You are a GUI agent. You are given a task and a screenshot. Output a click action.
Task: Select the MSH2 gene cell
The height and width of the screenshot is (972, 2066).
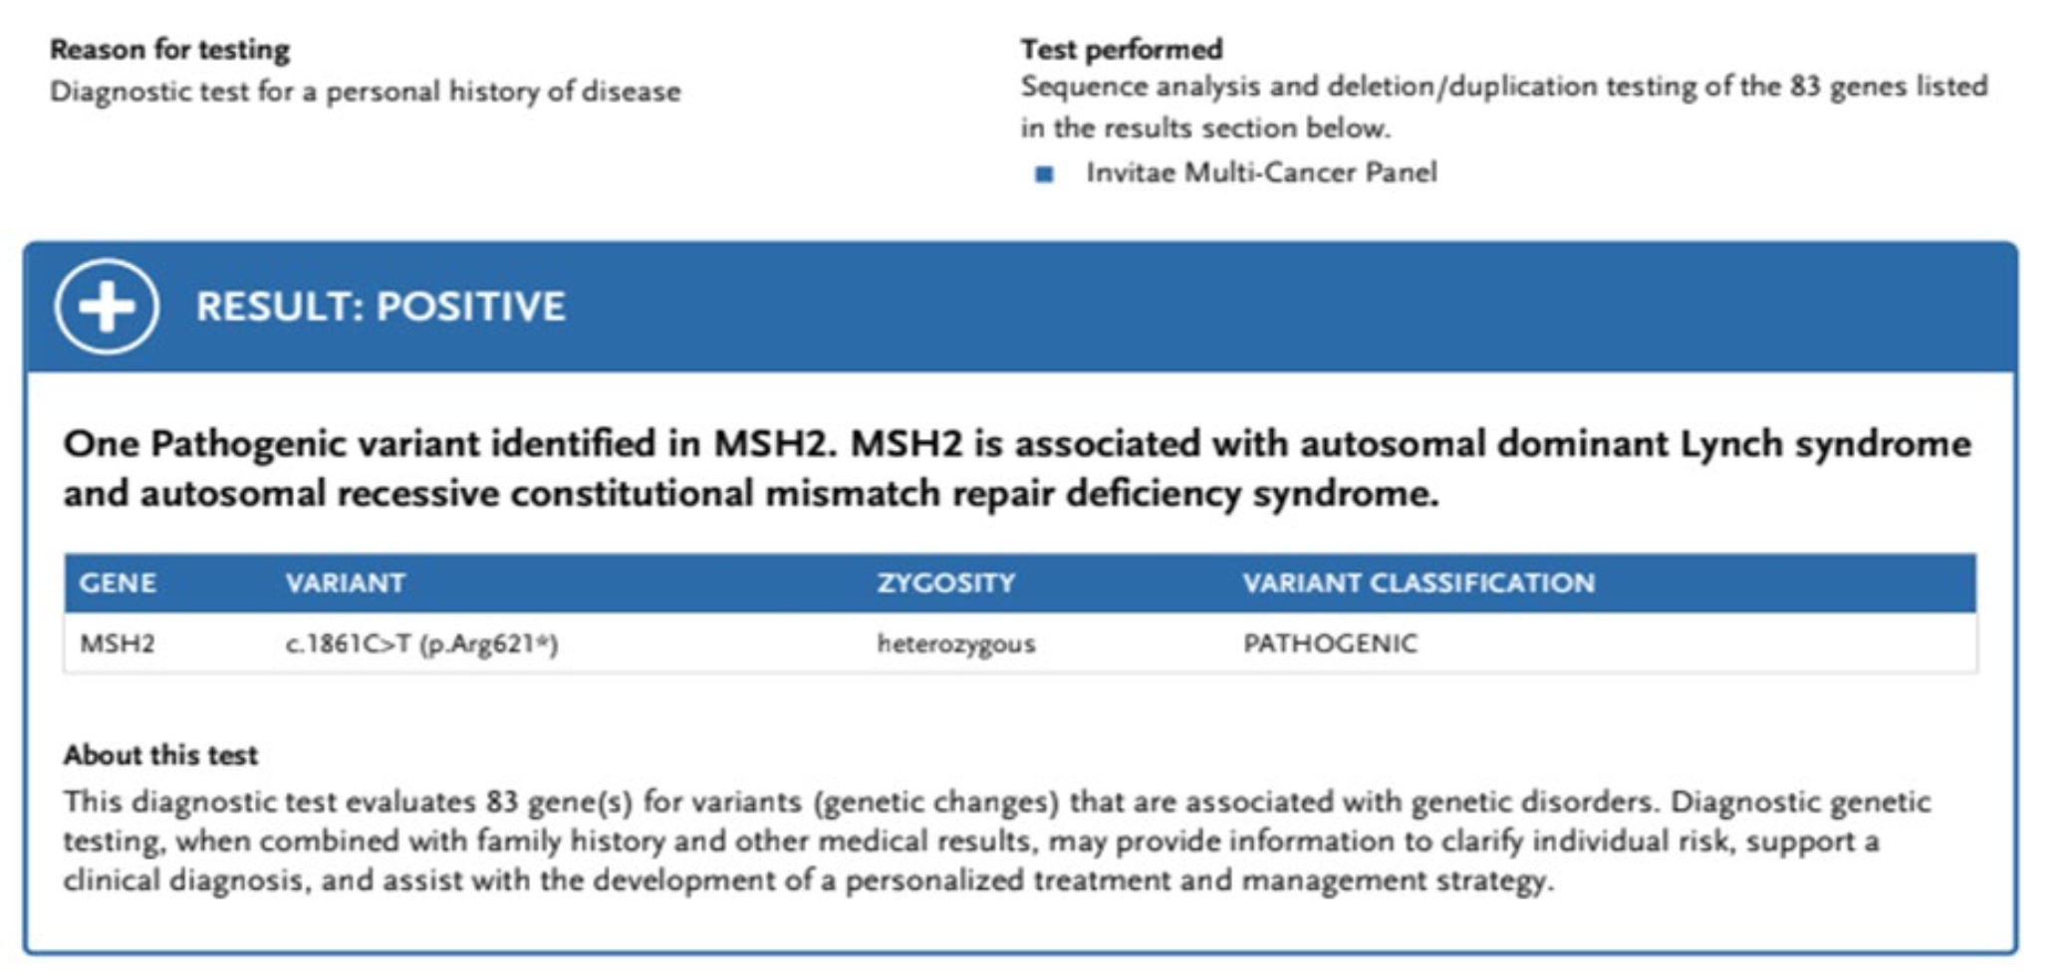[x=118, y=643]
